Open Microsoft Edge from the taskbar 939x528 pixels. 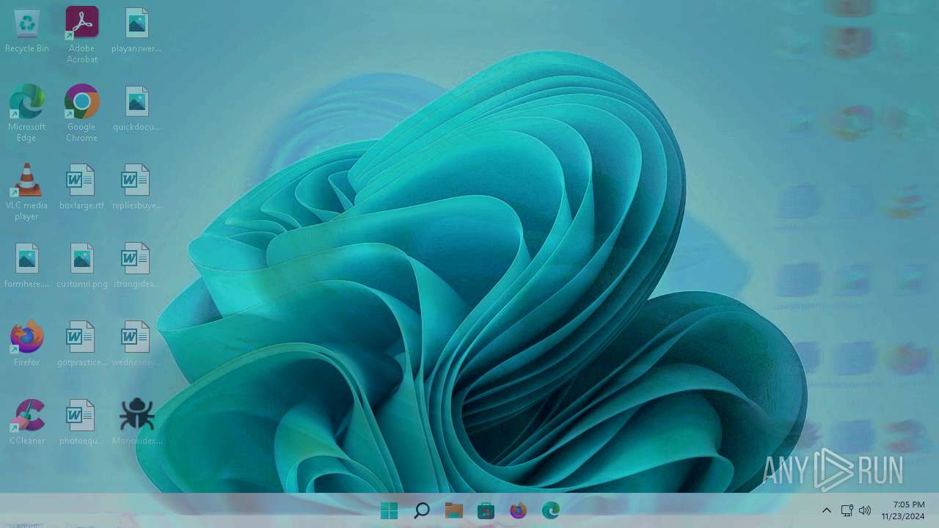[x=551, y=510]
